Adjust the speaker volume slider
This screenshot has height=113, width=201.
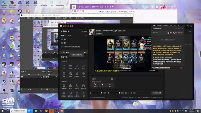click(x=115, y=93)
